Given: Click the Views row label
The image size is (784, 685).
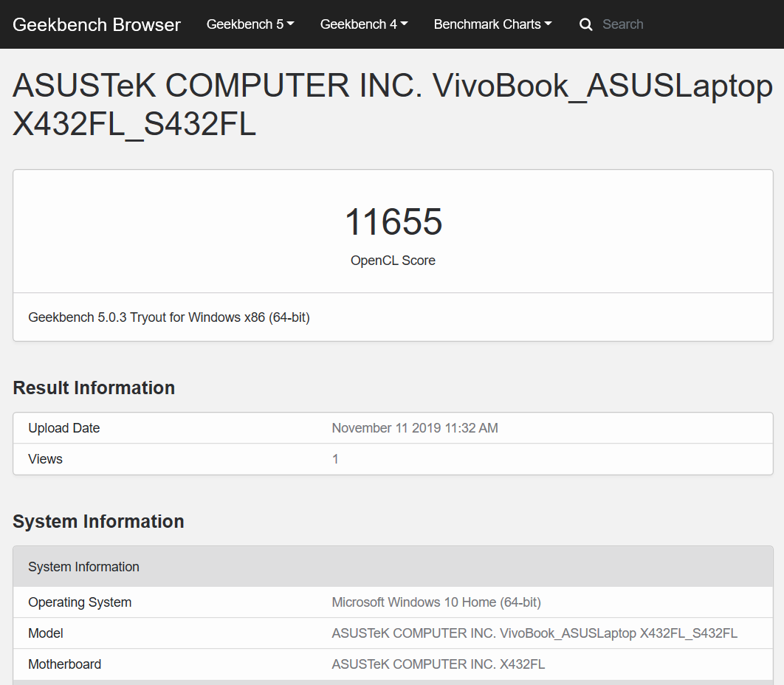Looking at the screenshot, I should tap(46, 459).
